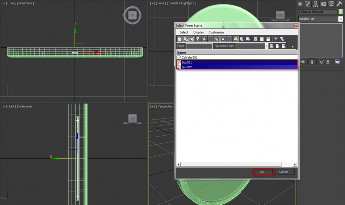Click the Left viewport ViewCube
This screenshot has height=205, width=345.
click(132, 119)
